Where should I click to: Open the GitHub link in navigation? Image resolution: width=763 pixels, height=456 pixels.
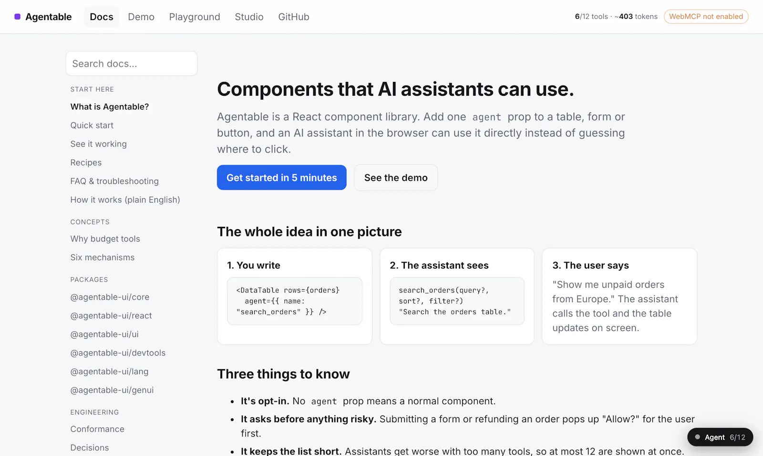pos(294,17)
